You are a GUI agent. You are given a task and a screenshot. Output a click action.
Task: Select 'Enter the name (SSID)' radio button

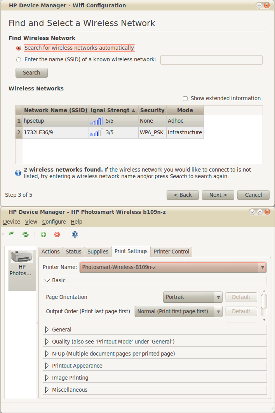(19, 60)
